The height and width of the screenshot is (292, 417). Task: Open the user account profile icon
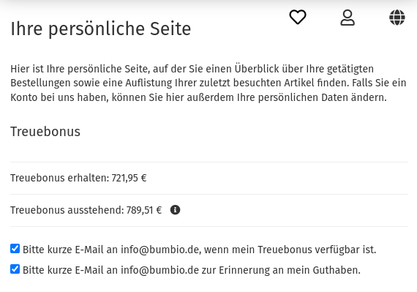coord(347,18)
